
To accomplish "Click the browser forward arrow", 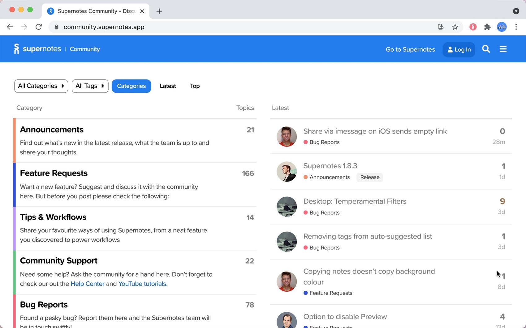I will tap(24, 27).
